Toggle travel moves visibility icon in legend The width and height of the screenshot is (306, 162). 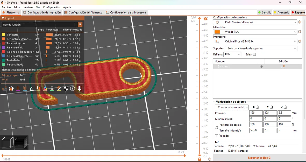4,89
